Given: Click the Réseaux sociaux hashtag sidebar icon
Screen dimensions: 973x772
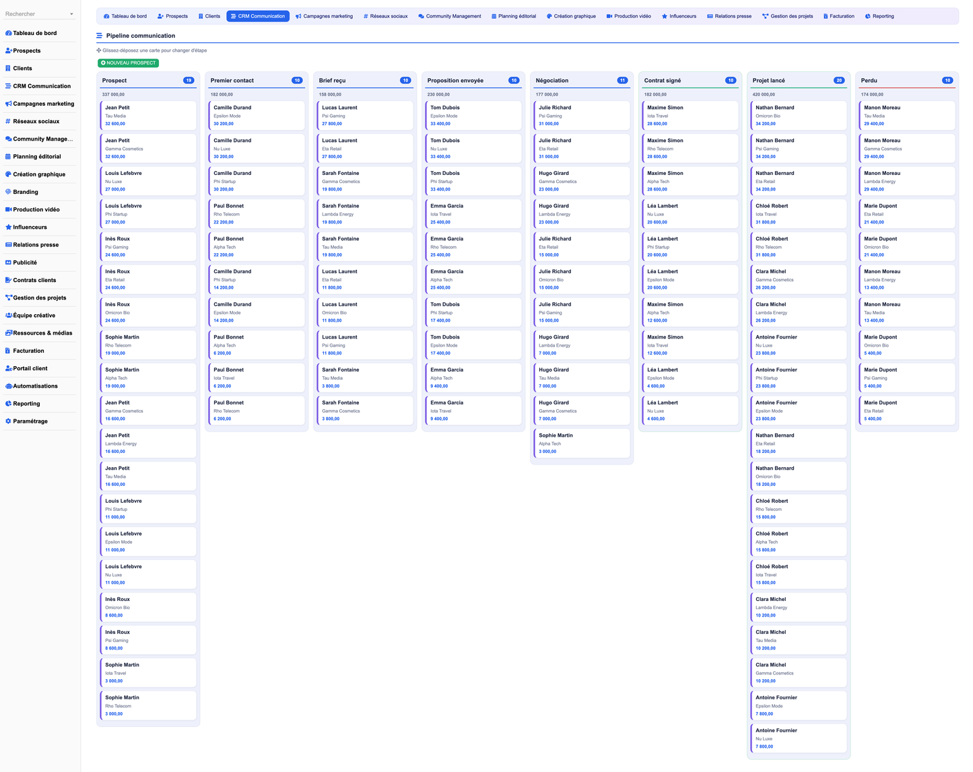Looking at the screenshot, I should 8,121.
